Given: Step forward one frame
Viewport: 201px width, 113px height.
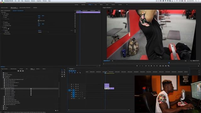Looking at the screenshot, I should tap(154, 66).
